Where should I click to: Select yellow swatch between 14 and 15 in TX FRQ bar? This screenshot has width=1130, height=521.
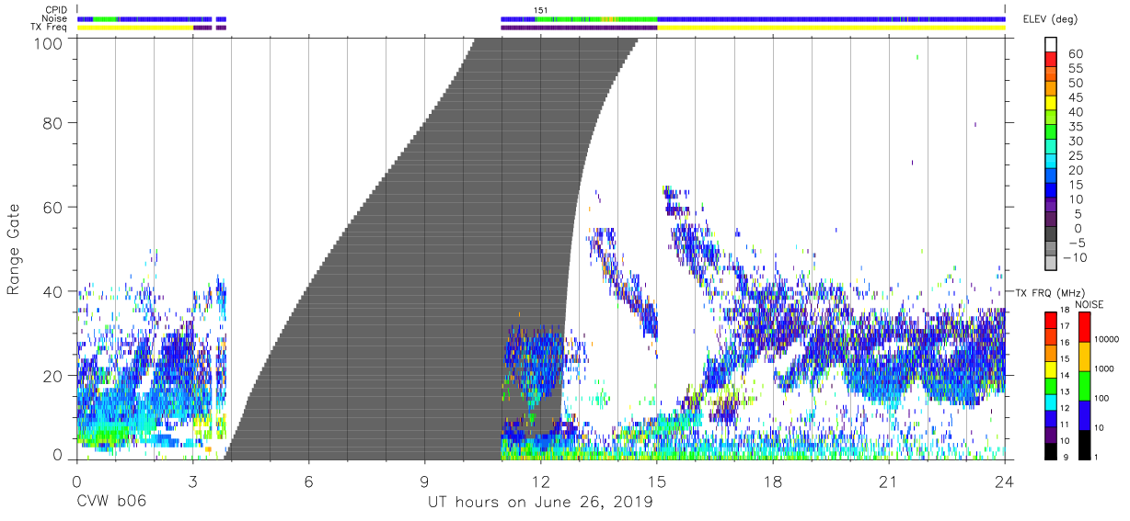tap(1051, 370)
